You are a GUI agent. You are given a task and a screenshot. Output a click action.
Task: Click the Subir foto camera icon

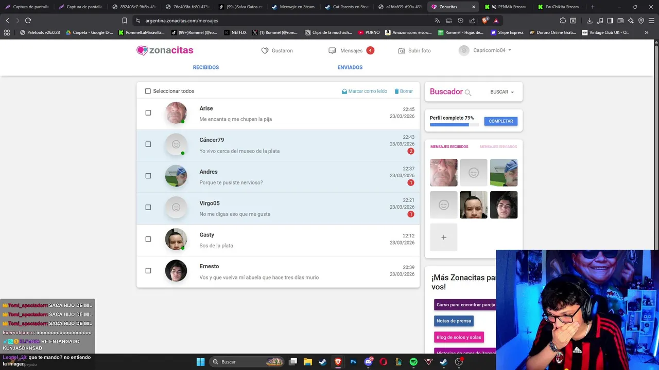coord(402,51)
